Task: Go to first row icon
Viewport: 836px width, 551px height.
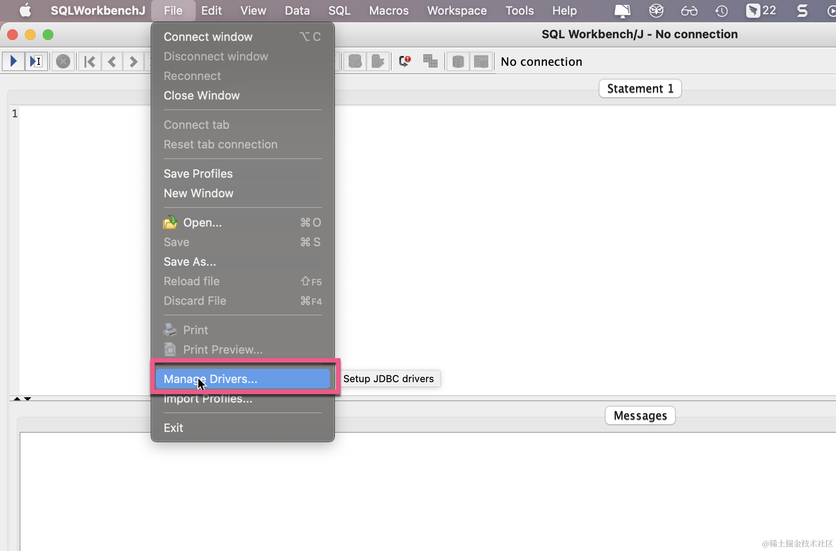Action: coord(90,61)
